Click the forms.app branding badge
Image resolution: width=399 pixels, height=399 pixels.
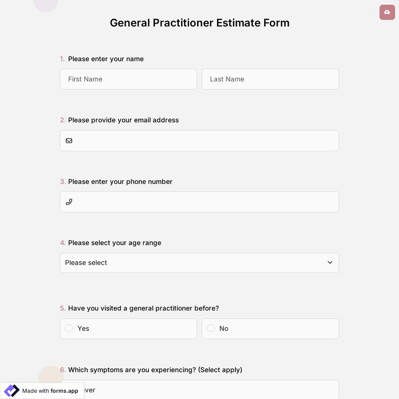[42, 391]
